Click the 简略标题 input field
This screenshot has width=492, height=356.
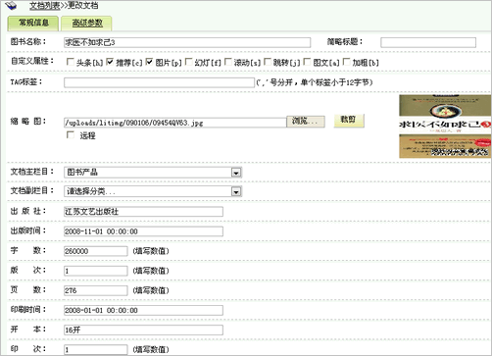pyautogui.click(x=428, y=42)
